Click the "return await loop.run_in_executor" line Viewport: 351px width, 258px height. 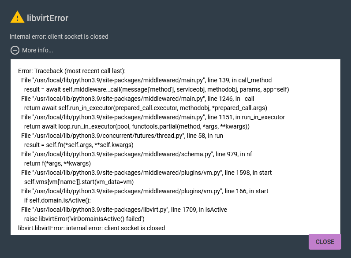[137, 126]
